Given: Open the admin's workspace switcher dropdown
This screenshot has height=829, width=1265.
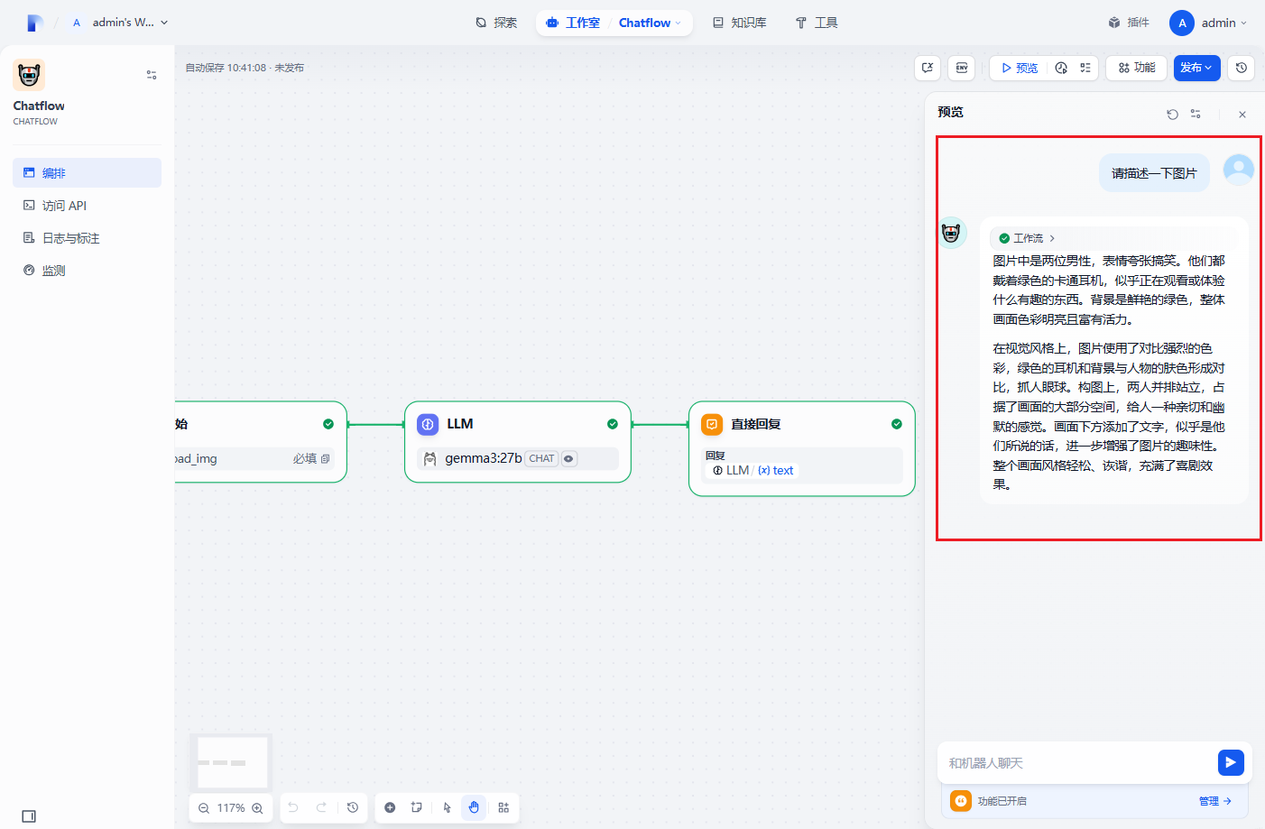Looking at the screenshot, I should coord(120,23).
